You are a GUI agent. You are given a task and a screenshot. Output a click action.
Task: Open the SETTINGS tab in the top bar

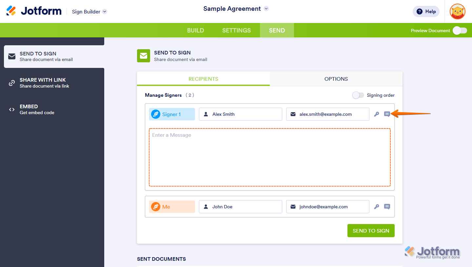pyautogui.click(x=236, y=30)
